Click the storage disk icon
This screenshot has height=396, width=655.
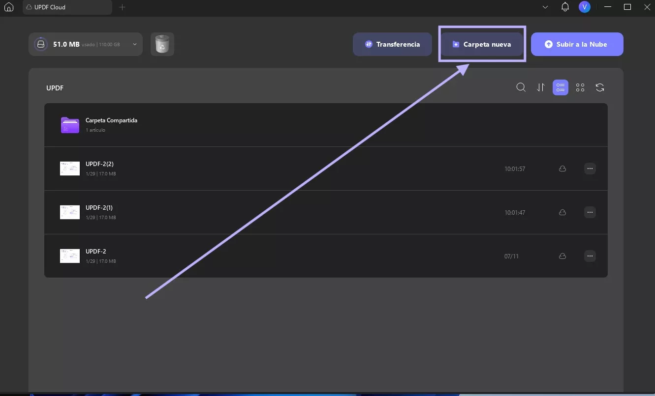(40, 44)
